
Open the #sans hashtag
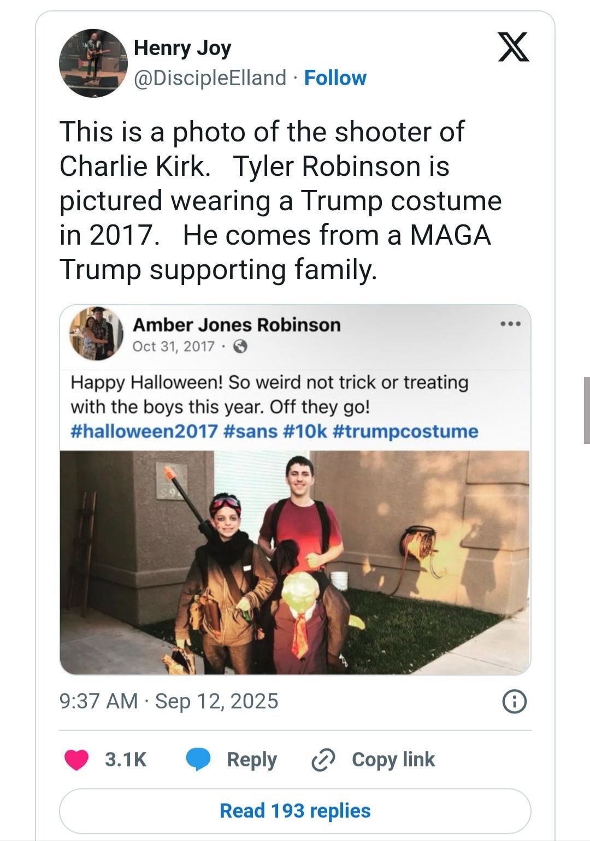251,431
